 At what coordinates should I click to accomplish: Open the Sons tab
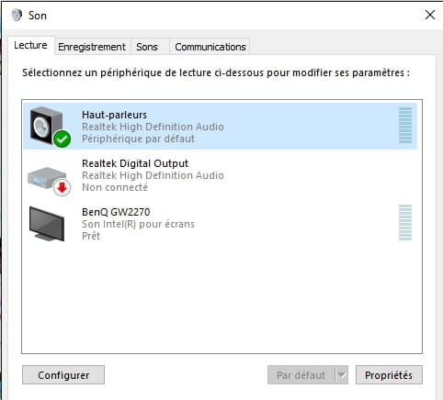click(x=147, y=47)
